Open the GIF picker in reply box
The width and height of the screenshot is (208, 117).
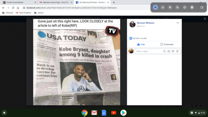[x=173, y=51]
